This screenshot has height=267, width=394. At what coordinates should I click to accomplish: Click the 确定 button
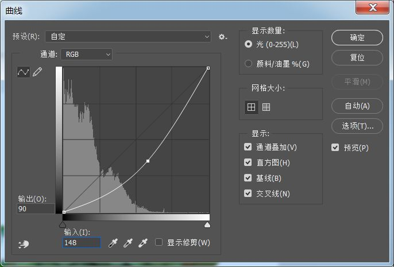[x=357, y=37]
